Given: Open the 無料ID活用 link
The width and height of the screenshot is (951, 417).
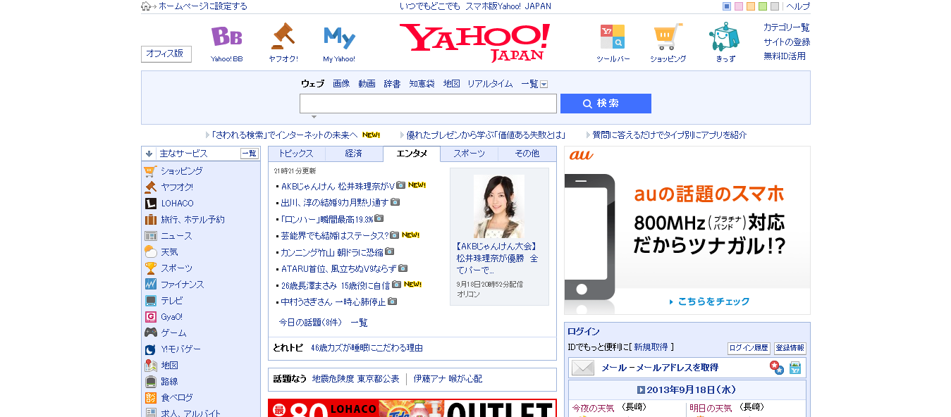Looking at the screenshot, I should pos(785,56).
